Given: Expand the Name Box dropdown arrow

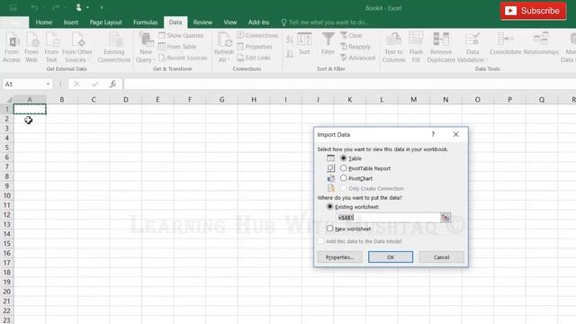Looking at the screenshot, I should (48, 84).
